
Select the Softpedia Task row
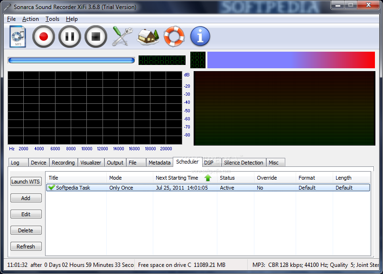[x=208, y=188]
